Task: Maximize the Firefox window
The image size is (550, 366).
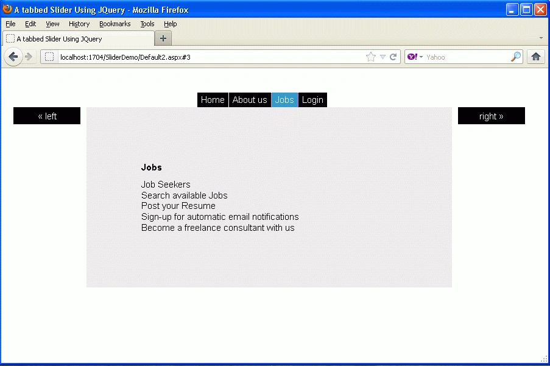Action: tap(526, 10)
